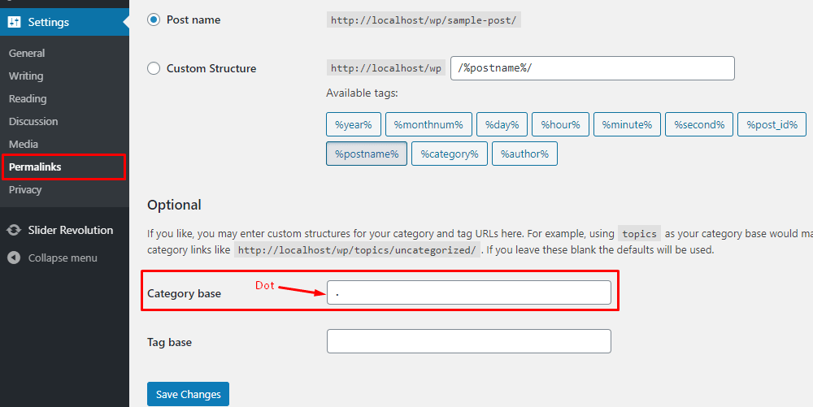Viewport: 813px width, 407px height.
Task: Focus the Category base input field
Action: [469, 292]
